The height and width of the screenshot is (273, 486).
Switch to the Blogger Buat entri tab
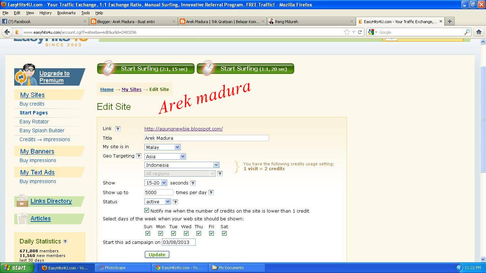click(x=133, y=21)
